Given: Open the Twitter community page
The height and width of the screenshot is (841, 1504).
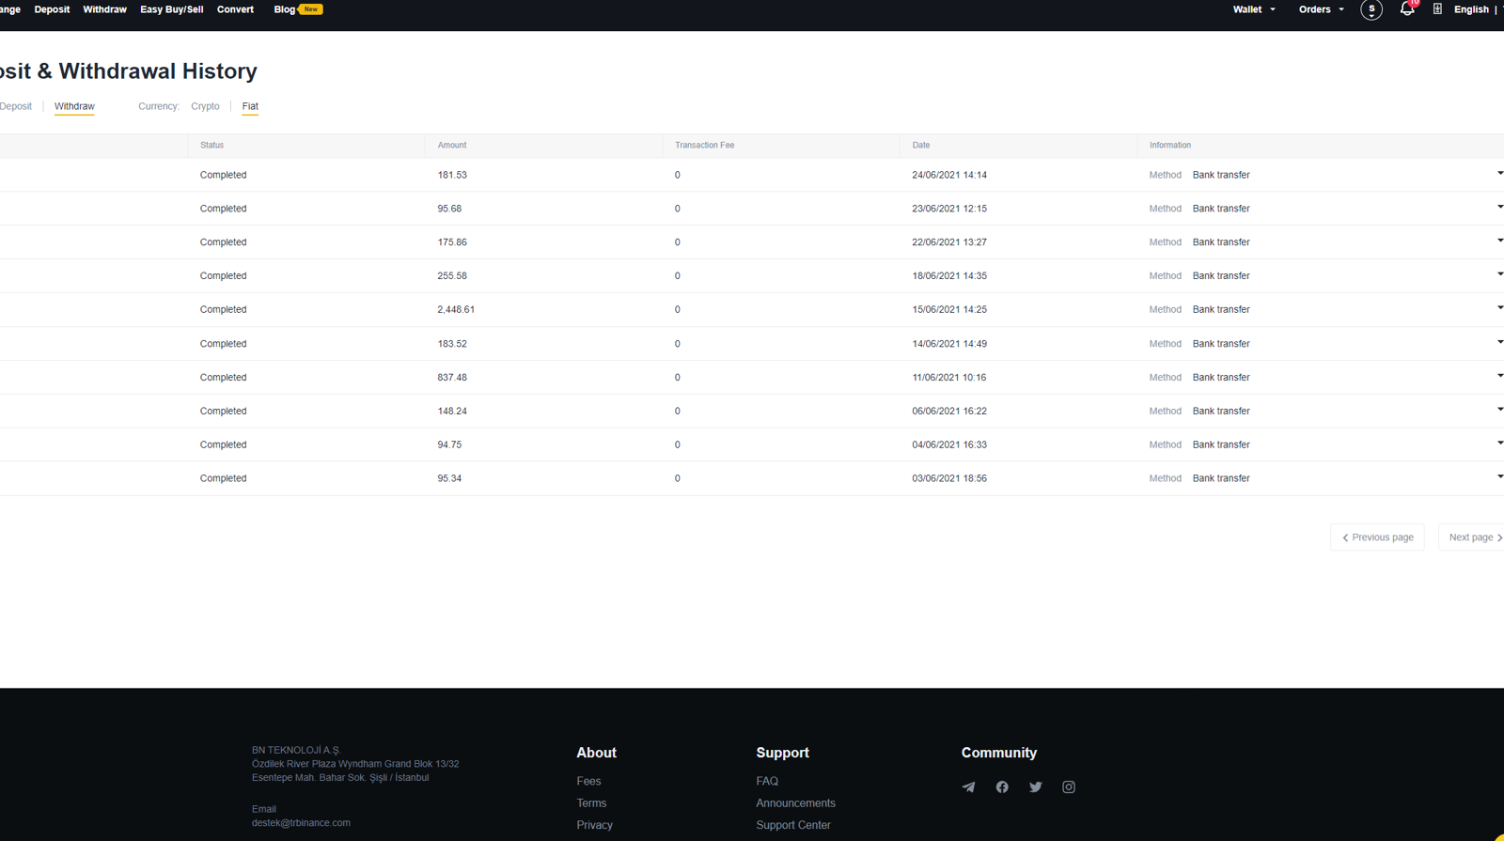Looking at the screenshot, I should coord(1035,787).
